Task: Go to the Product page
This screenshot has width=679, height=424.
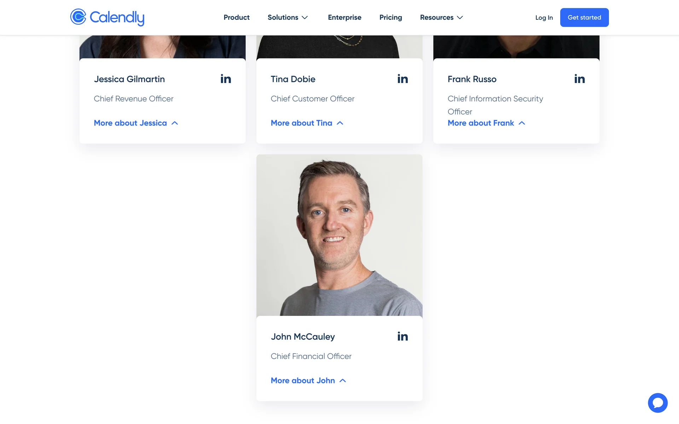Action: [236, 17]
